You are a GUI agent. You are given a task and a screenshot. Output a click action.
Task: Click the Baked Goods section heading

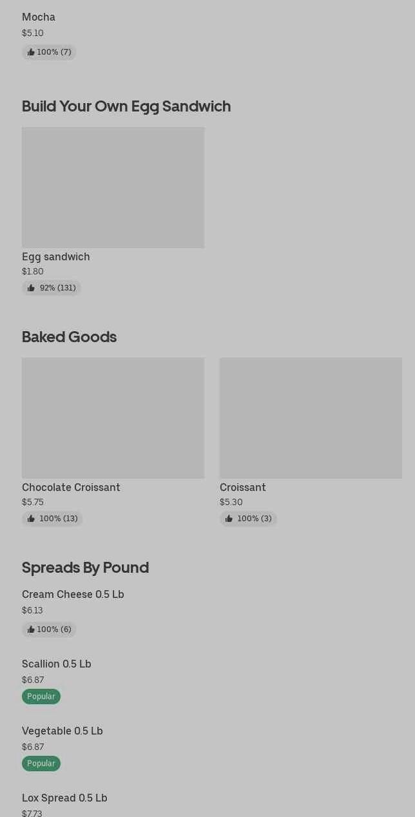69,337
